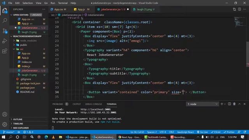The height and width of the screenshot is (140, 249).
Task: Switch to laugh (1).png editor tab
Action: [x=144, y=9]
